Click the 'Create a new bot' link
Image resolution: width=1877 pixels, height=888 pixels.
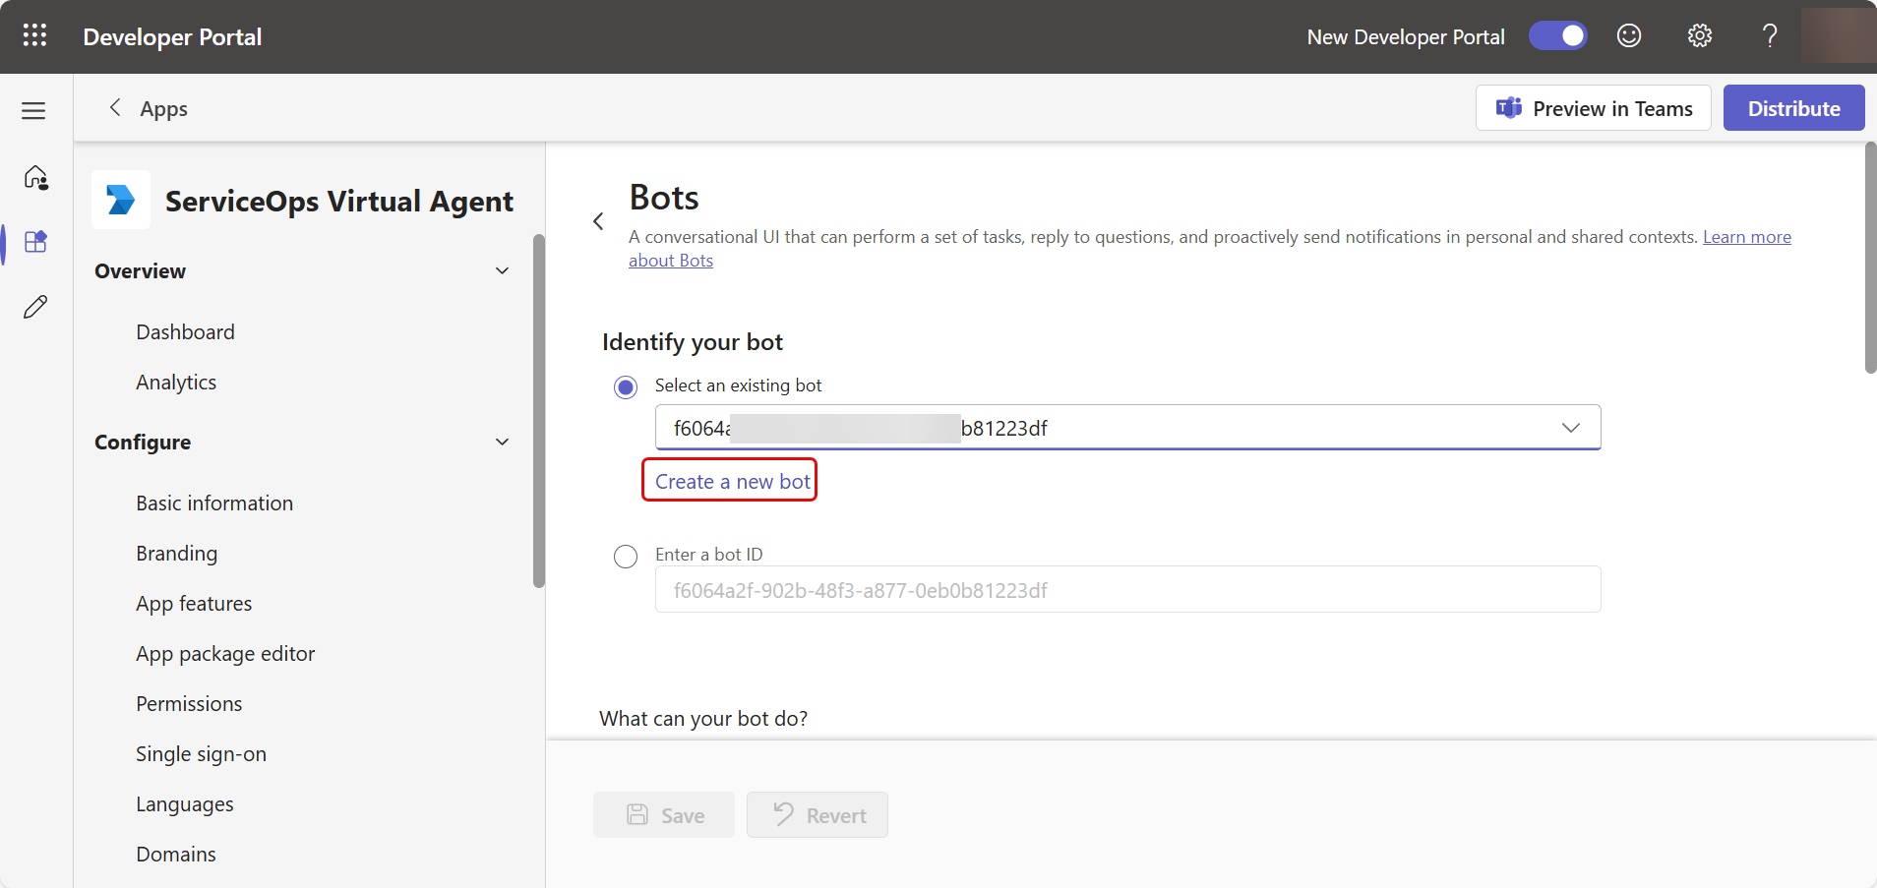[732, 482]
